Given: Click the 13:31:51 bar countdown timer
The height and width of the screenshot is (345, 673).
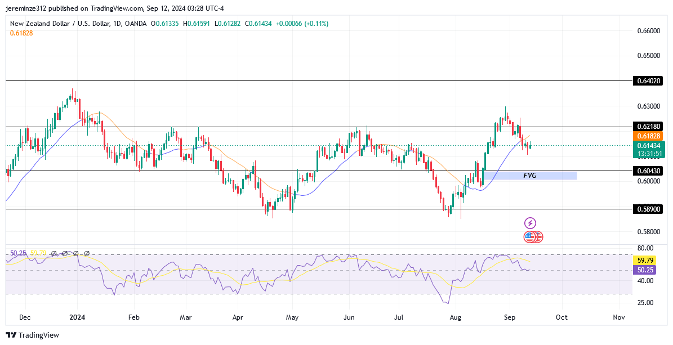Looking at the screenshot, I should [x=649, y=154].
